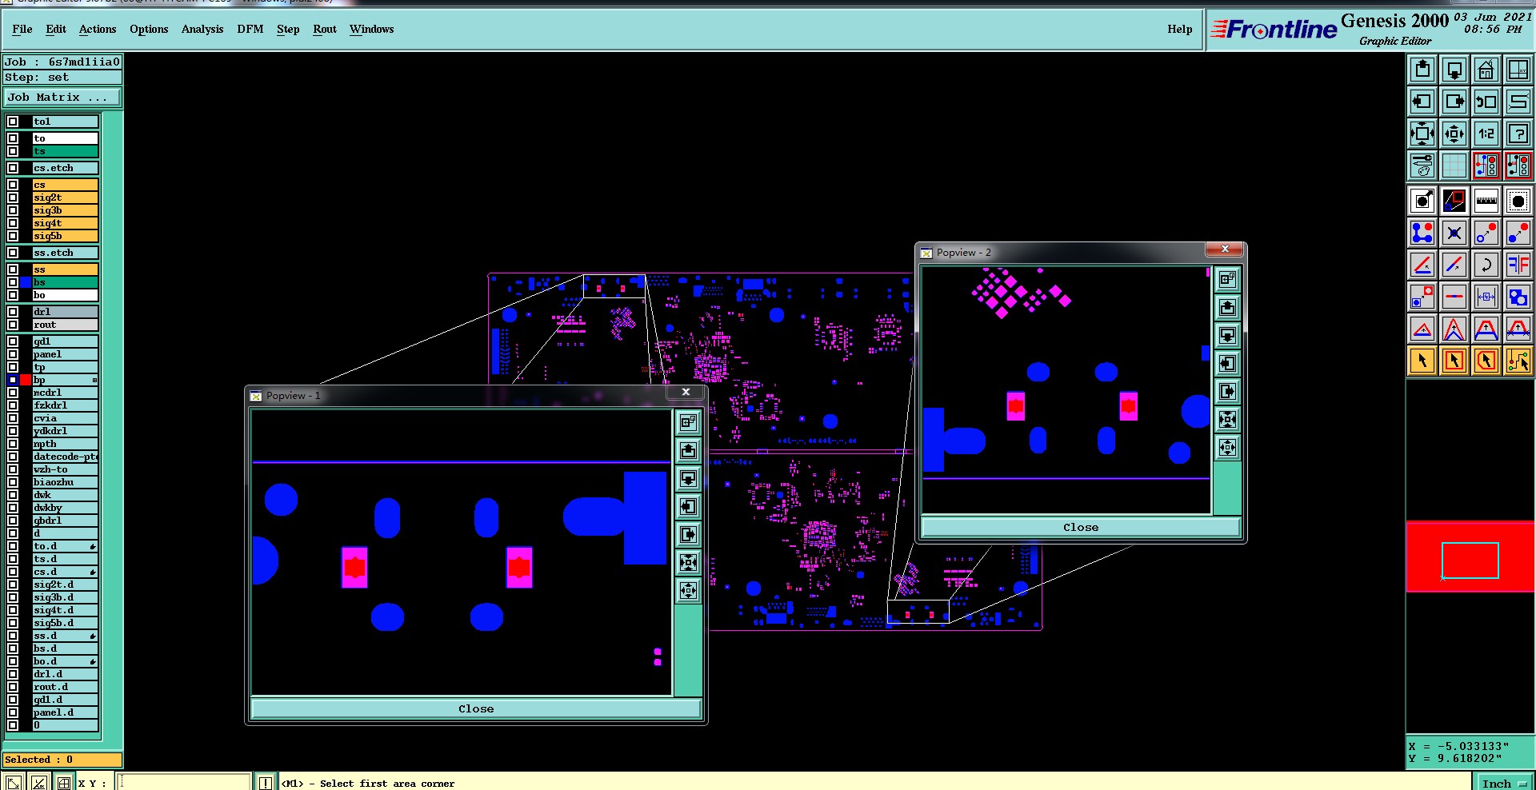This screenshot has height=790, width=1536.
Task: Click Close button in Popview - 1
Action: pyautogui.click(x=476, y=708)
